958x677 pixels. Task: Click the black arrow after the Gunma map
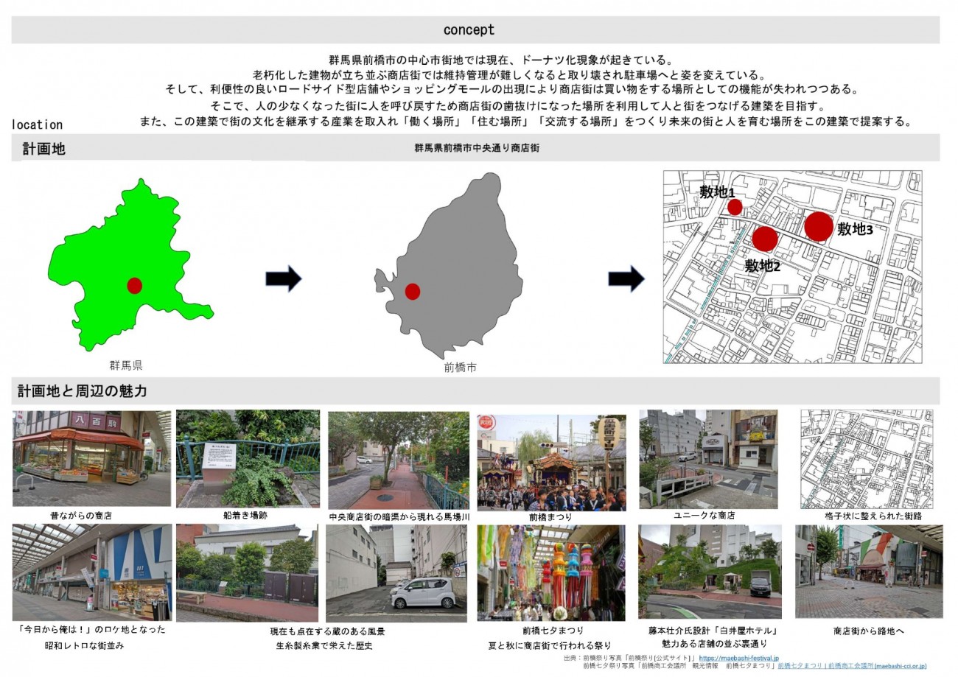click(x=284, y=278)
